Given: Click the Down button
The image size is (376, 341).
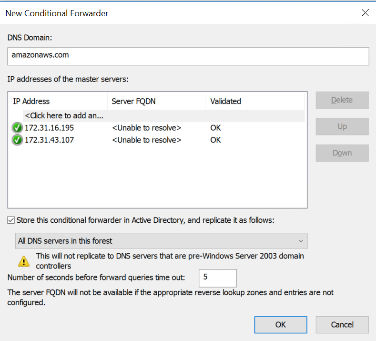Looking at the screenshot, I should 342,153.
